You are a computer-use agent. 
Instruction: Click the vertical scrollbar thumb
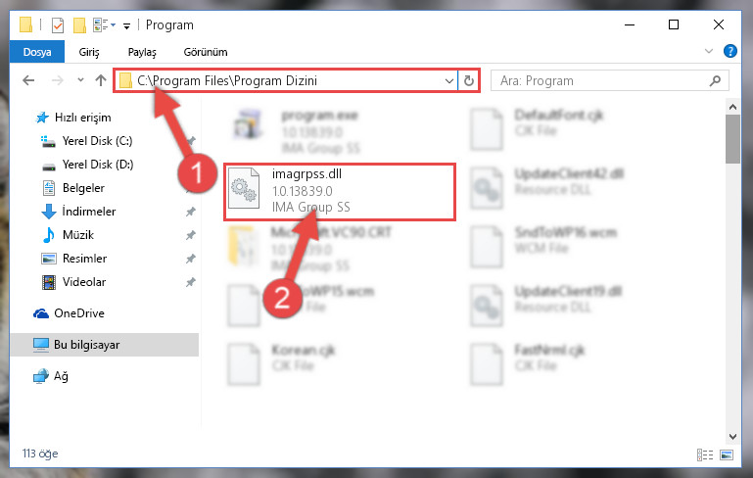click(732, 139)
